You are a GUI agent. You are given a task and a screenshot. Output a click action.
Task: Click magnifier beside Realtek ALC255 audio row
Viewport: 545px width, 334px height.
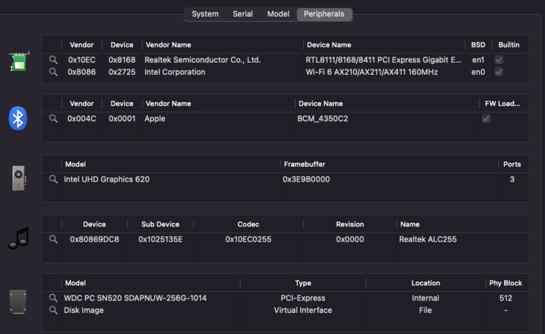click(53, 239)
